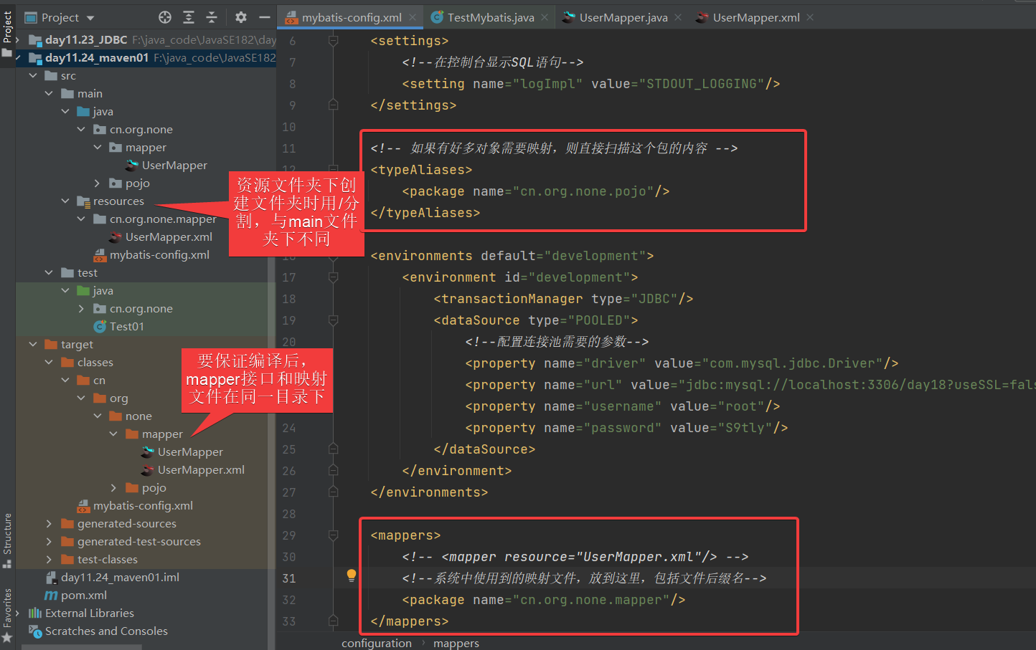Switch to the TestMybatis.java tab
Image resolution: width=1036 pixels, height=650 pixels.
click(x=490, y=17)
